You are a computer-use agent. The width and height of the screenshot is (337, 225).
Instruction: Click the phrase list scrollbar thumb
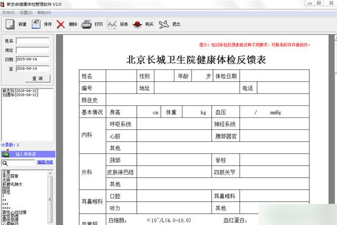(x=51, y=199)
